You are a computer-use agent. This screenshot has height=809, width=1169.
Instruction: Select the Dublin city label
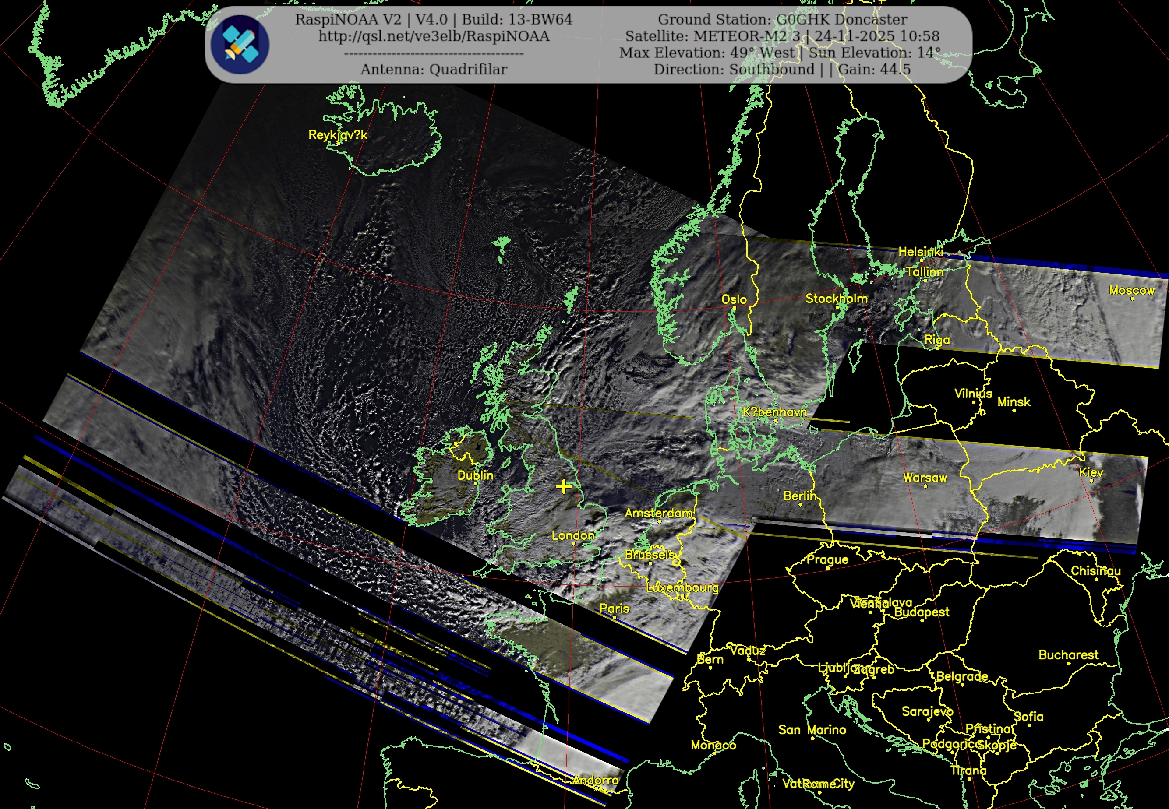coord(475,475)
